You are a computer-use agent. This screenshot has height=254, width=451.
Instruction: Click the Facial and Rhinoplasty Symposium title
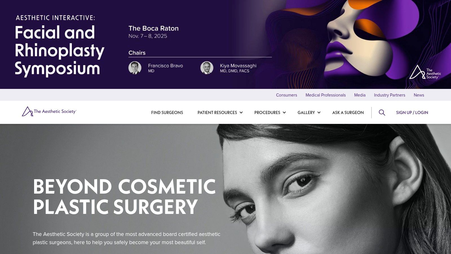click(x=59, y=51)
